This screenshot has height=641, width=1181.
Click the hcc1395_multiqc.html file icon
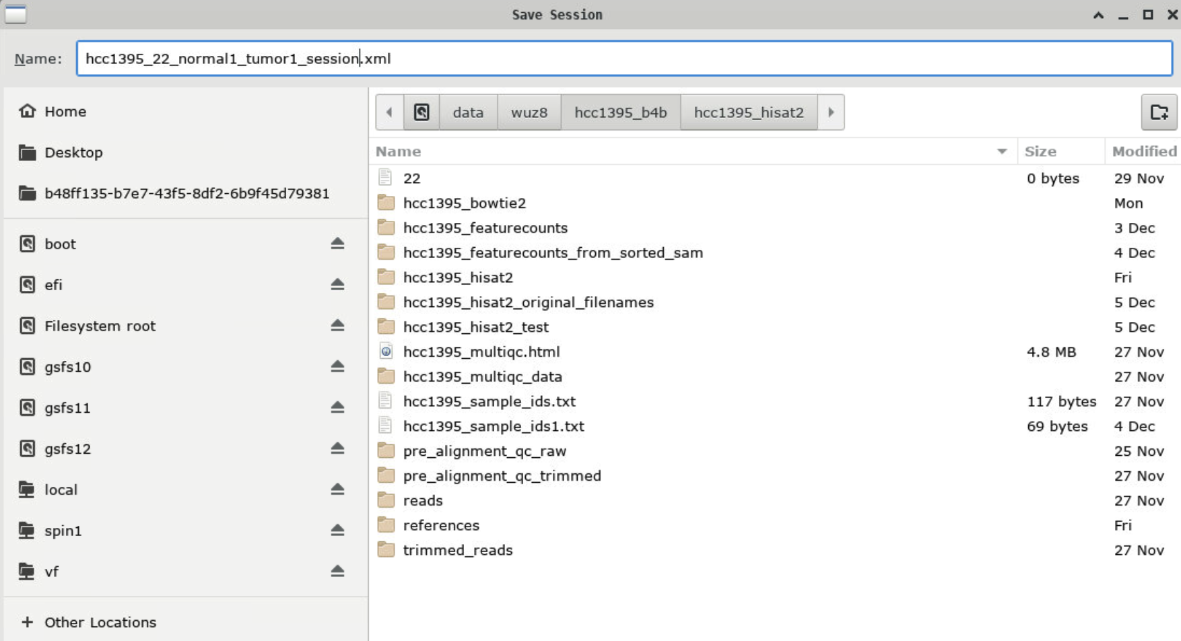386,351
